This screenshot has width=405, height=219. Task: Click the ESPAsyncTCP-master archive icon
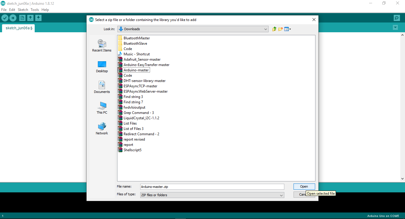pyautogui.click(x=120, y=86)
